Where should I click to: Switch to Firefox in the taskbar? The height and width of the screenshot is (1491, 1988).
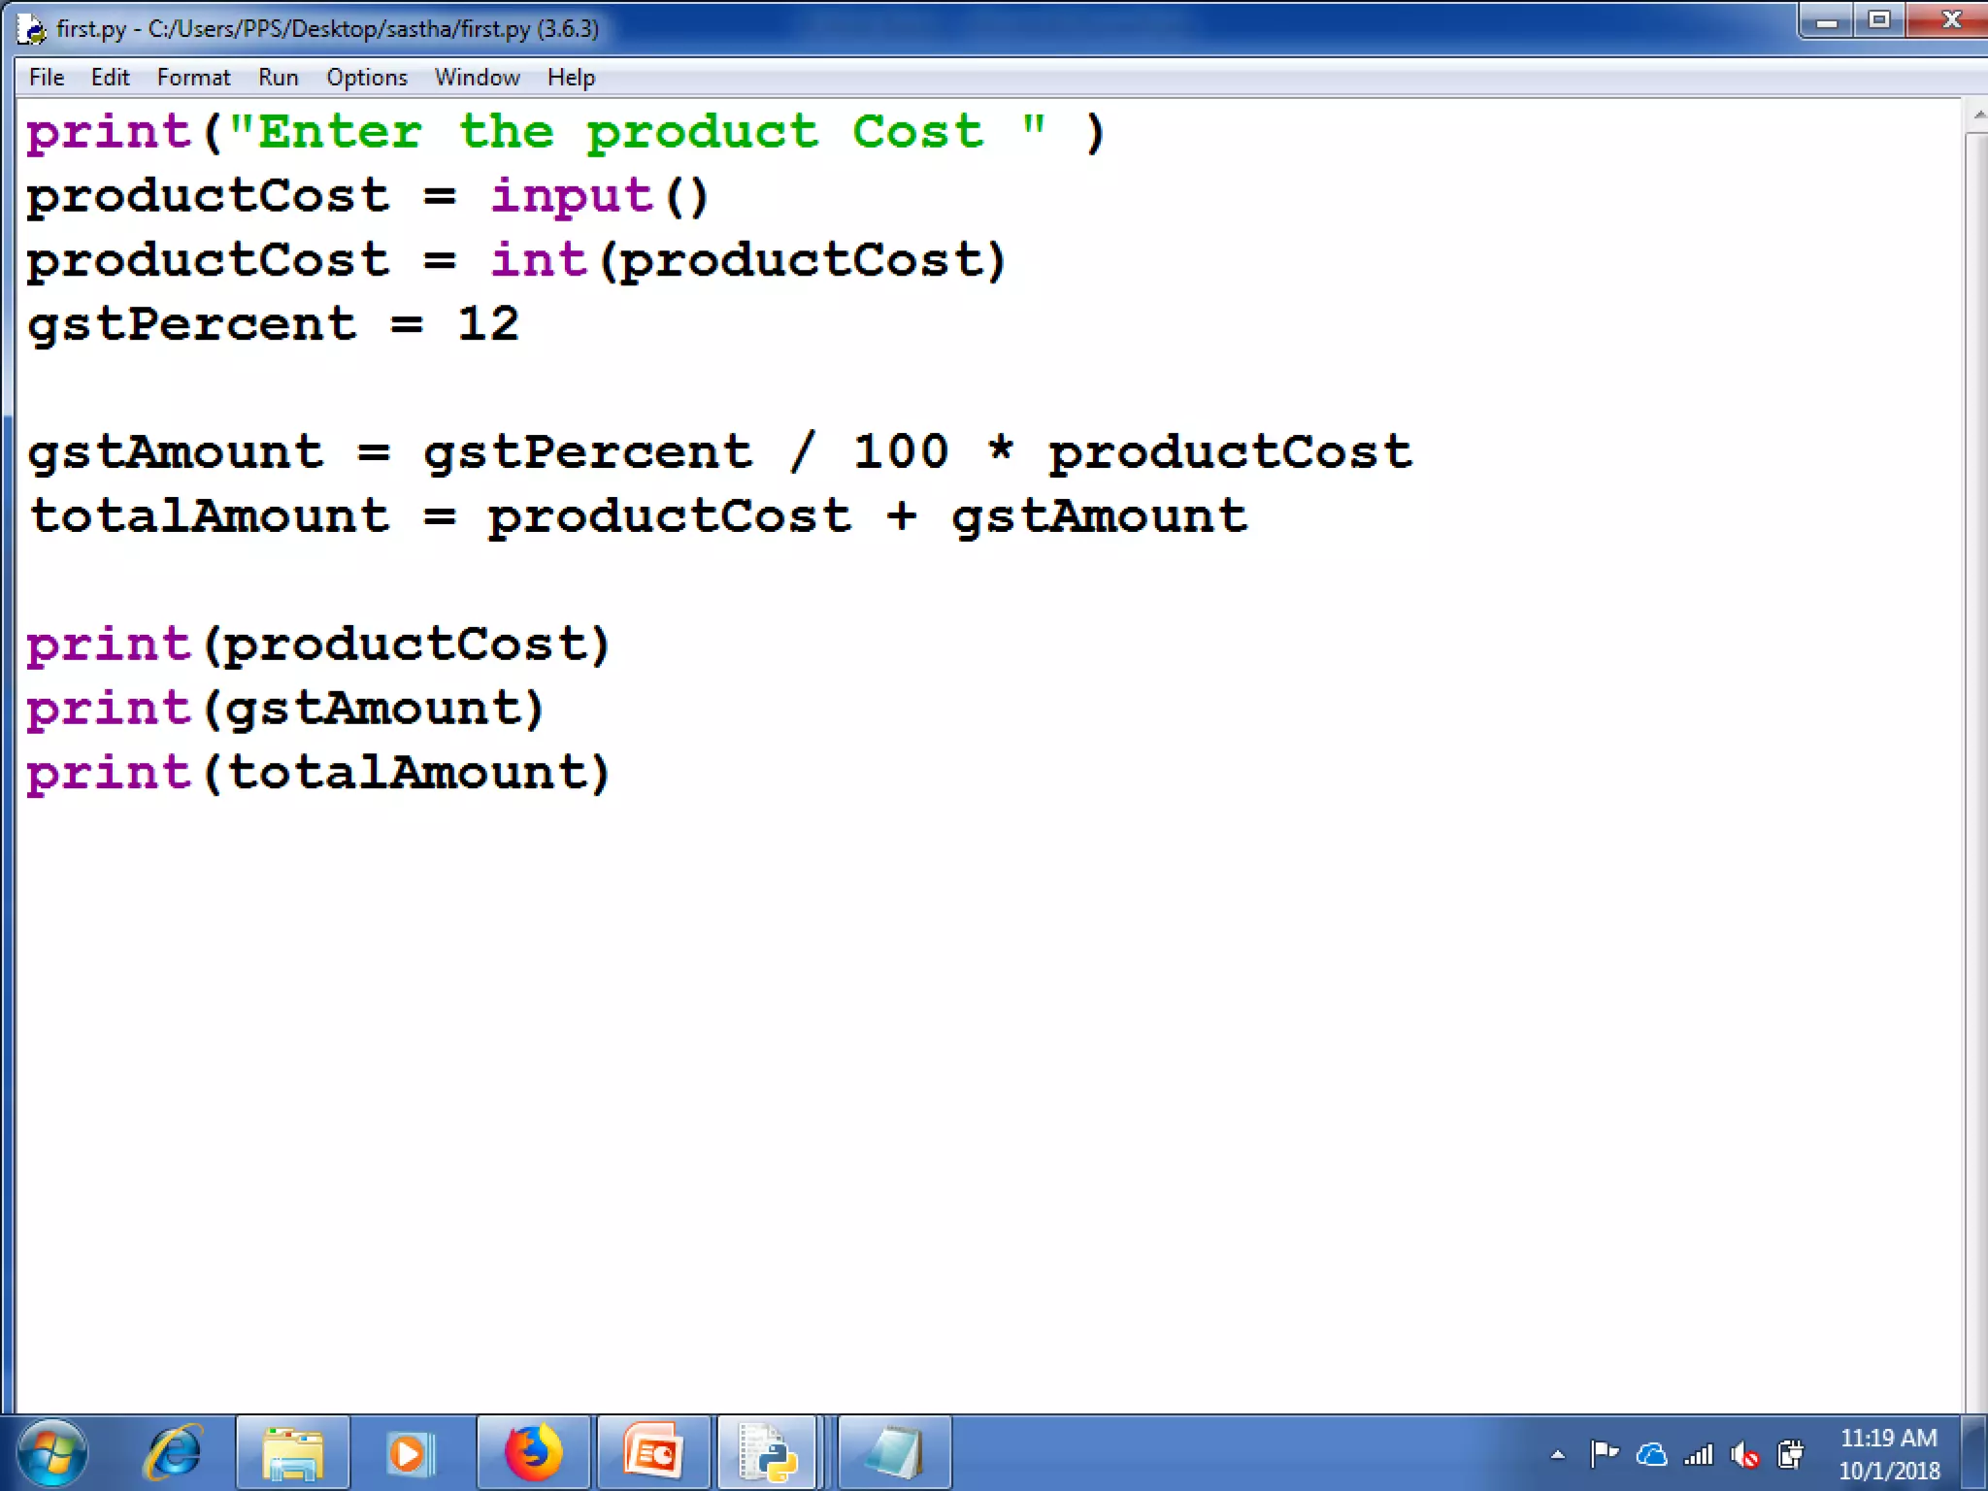(x=533, y=1453)
